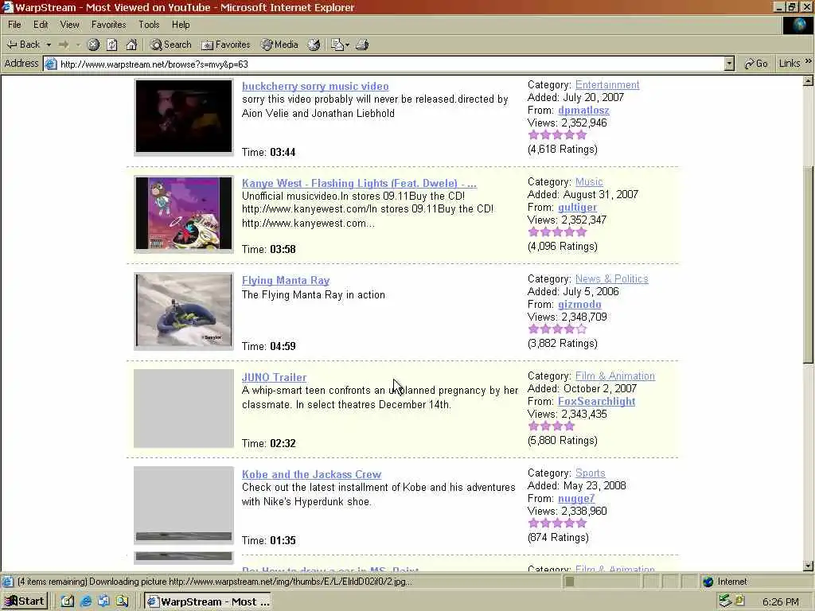
Task: Click star rating for Flying Manta Ray
Action: point(557,329)
